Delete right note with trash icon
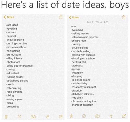The width and height of the screenshot is (130, 122). click(71, 116)
